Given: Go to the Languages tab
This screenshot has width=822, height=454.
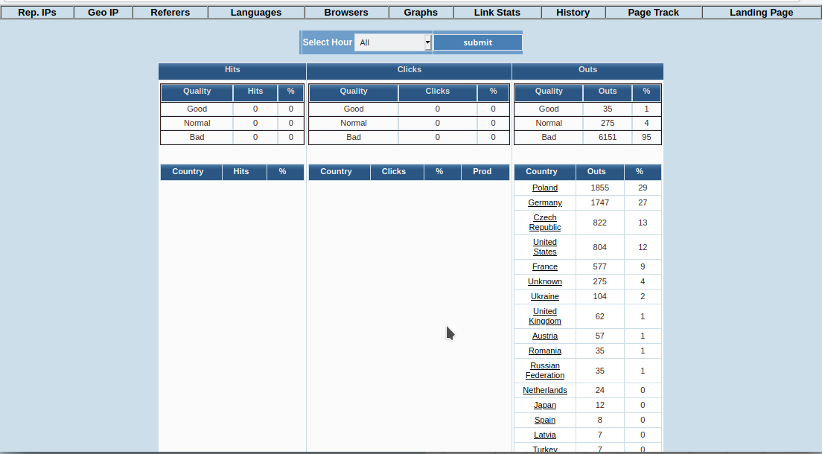Looking at the screenshot, I should [x=256, y=12].
